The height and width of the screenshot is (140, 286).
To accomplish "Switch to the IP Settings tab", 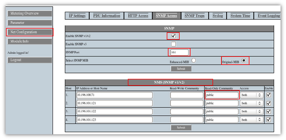I will click(x=77, y=16).
